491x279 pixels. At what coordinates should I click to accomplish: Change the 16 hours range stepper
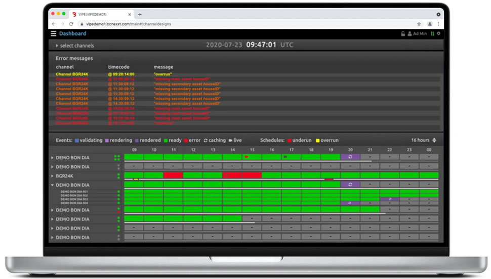click(434, 140)
